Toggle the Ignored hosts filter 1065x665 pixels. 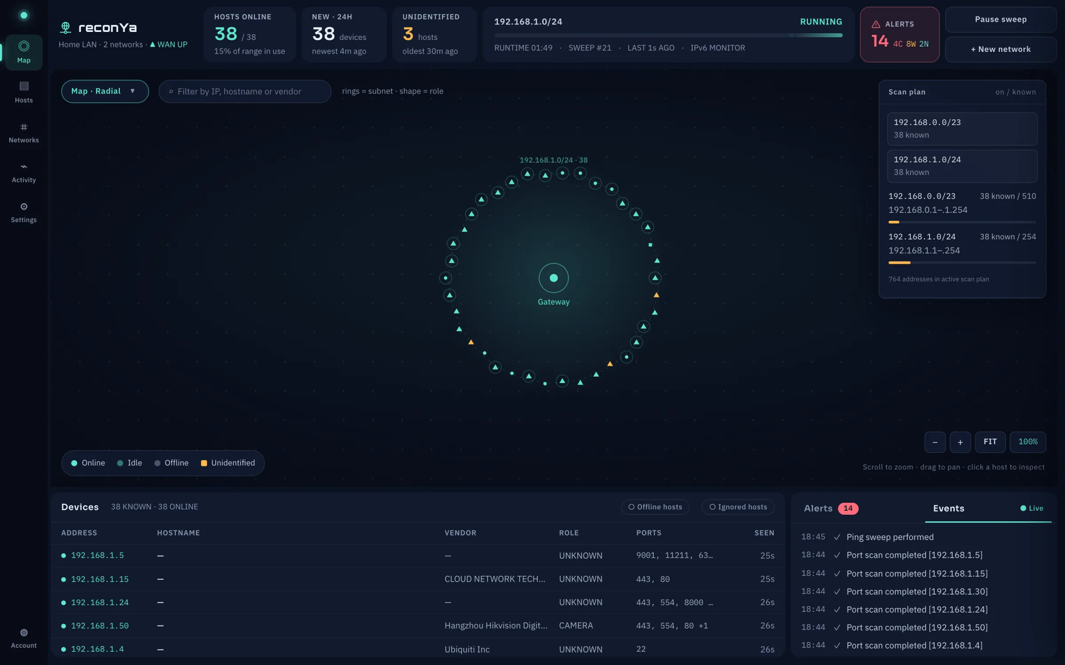pyautogui.click(x=738, y=507)
